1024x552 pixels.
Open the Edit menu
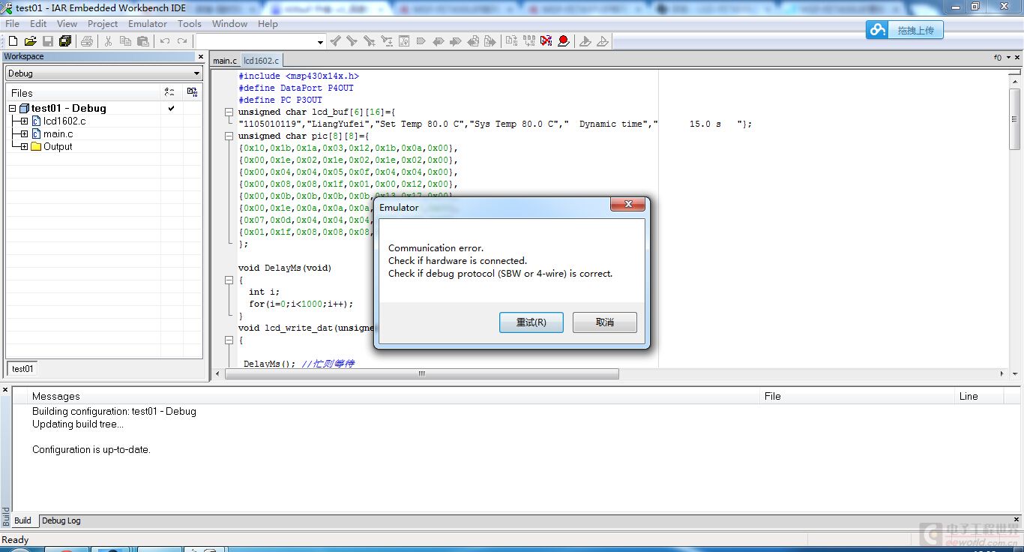pyautogui.click(x=38, y=23)
